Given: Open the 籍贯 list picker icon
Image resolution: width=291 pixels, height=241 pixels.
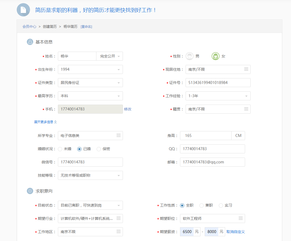Looking at the screenshot, I should click(x=246, y=109).
